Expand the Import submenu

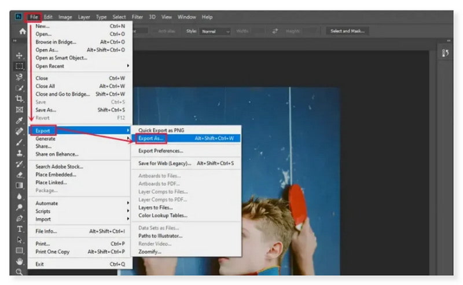80,219
